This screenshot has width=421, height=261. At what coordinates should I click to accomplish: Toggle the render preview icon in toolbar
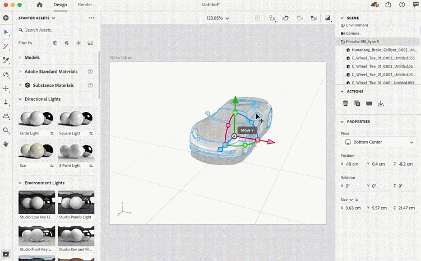coord(328,18)
